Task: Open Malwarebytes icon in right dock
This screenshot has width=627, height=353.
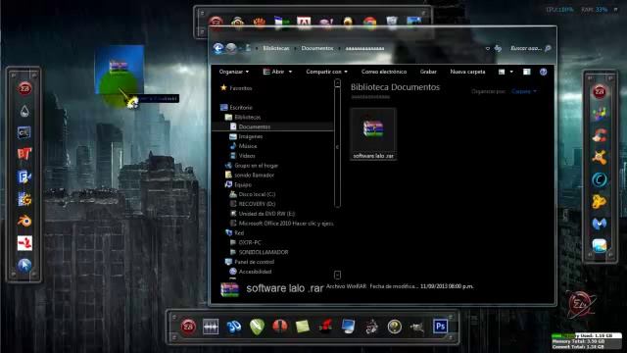Action: 600,224
